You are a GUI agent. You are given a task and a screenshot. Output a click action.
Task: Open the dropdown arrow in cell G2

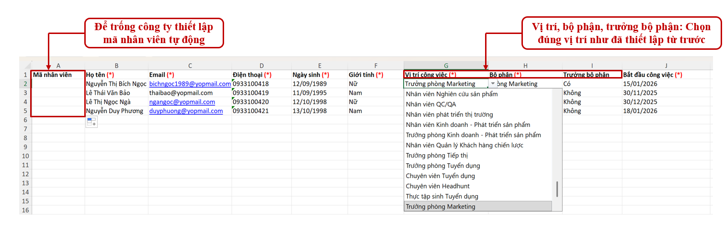494,84
